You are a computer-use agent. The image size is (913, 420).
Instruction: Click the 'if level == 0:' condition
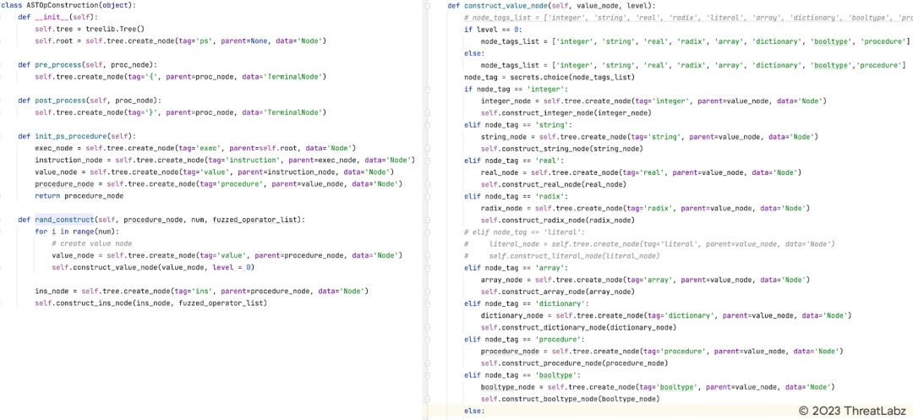tap(494, 30)
